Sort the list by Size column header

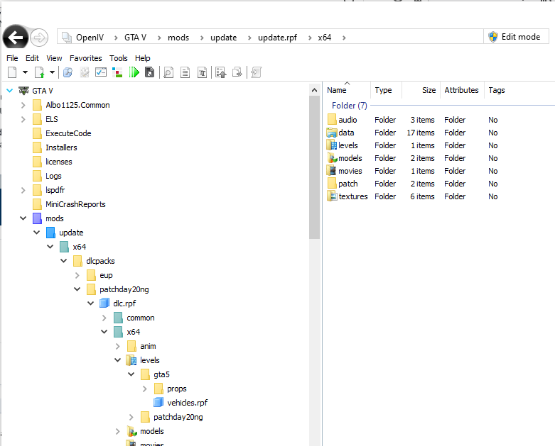pos(429,90)
